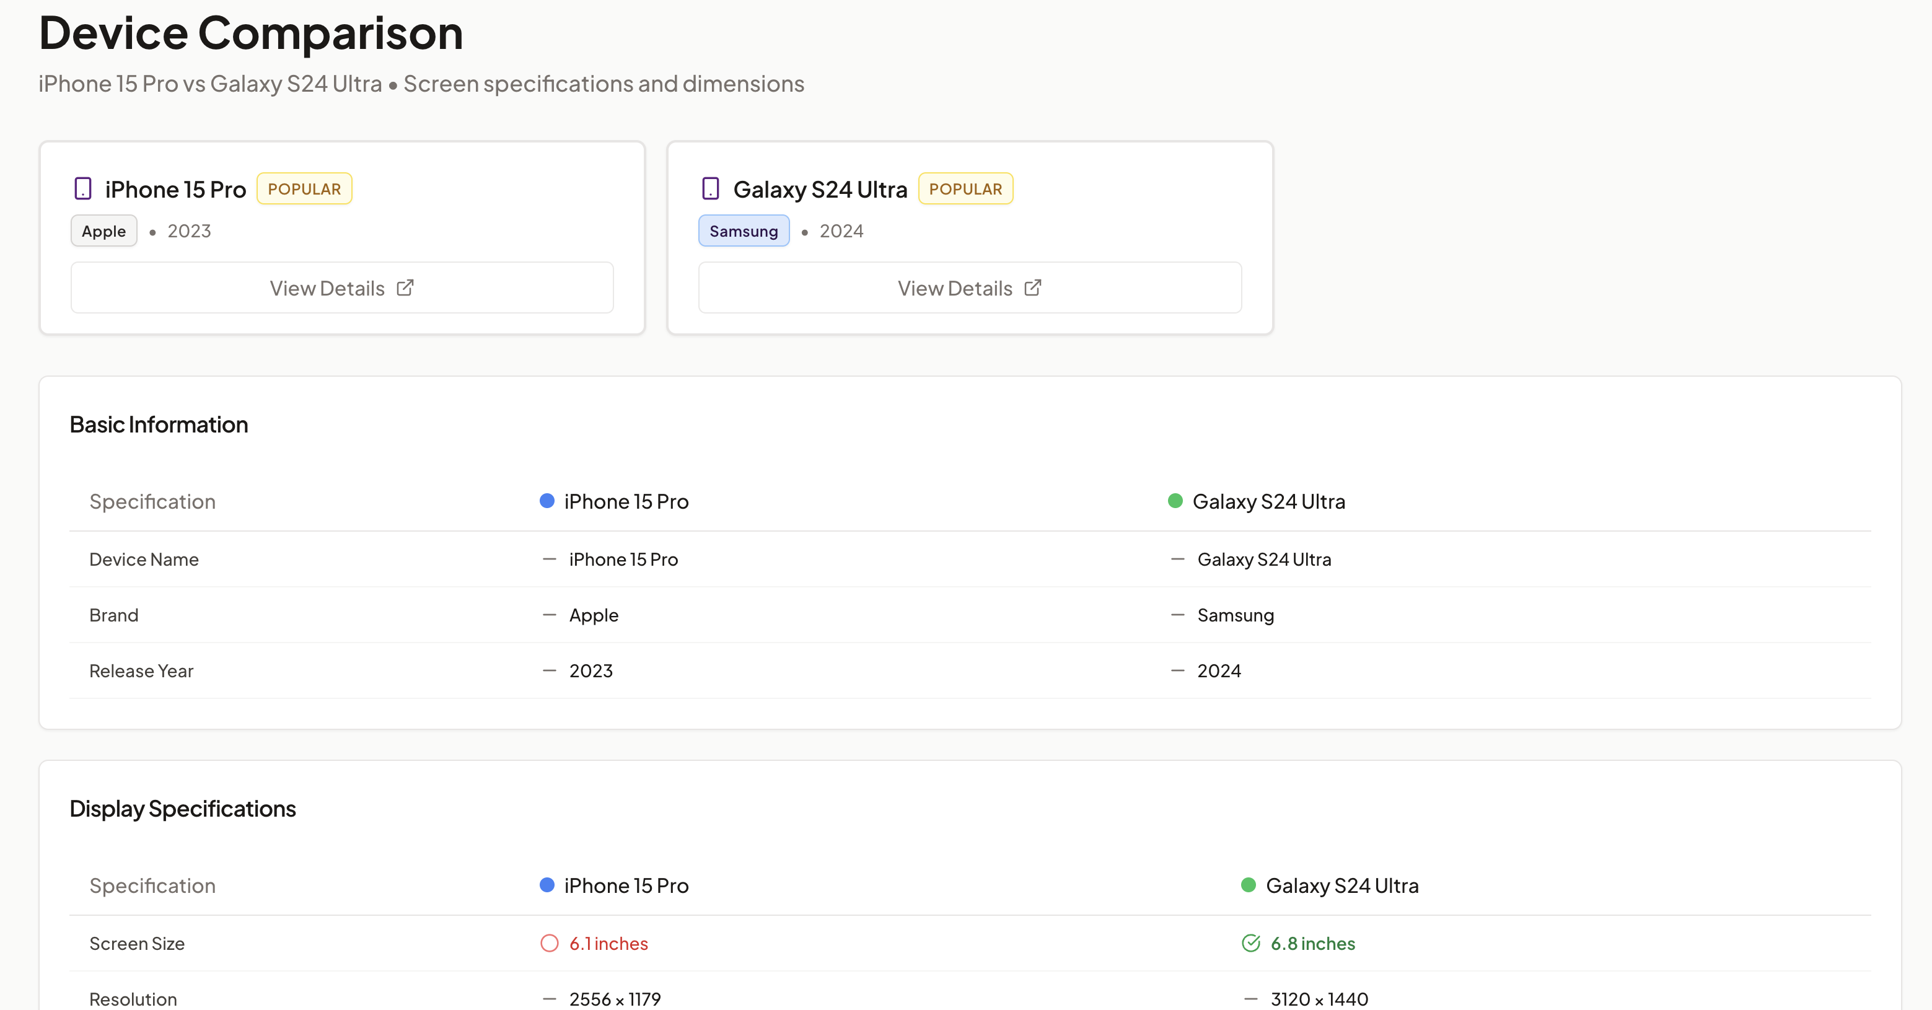The width and height of the screenshot is (1932, 1010).
Task: Click the 3120 x 1440 resolution value
Action: [x=1319, y=999]
